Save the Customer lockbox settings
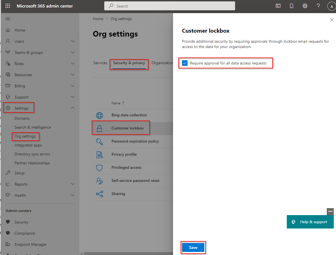Image resolution: width=336 pixels, height=255 pixels. tap(193, 247)
